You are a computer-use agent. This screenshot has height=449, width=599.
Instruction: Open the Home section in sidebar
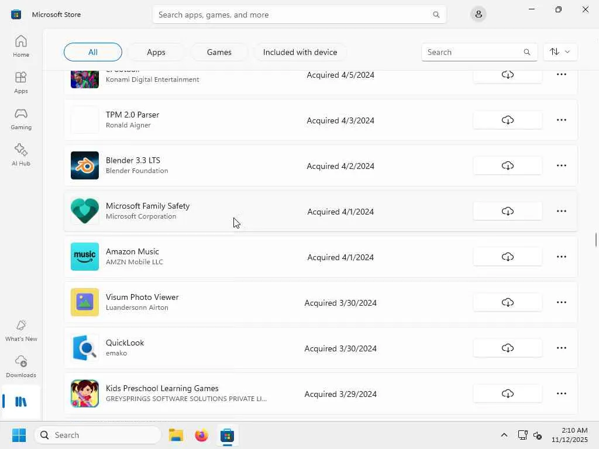point(21,46)
